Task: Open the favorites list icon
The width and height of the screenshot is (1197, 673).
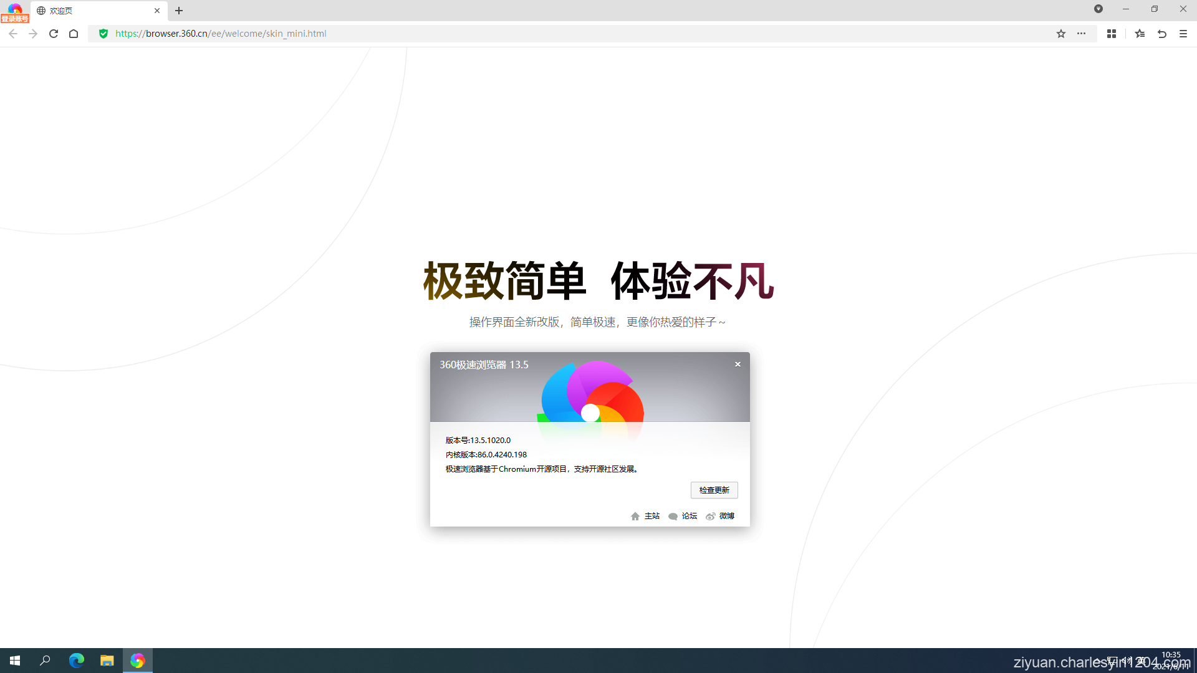Action: [1140, 34]
